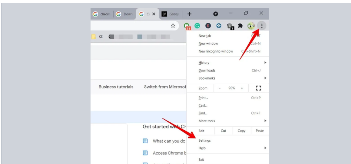Image resolution: width=351 pixels, height=164 pixels.
Task: Choose New Incognito window menu item
Action: point(216,51)
